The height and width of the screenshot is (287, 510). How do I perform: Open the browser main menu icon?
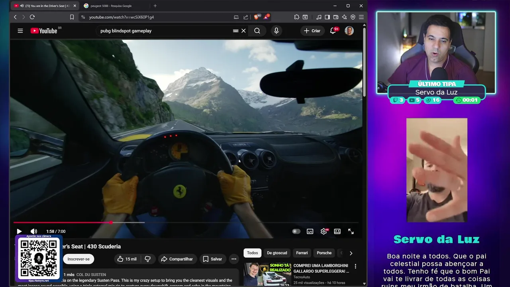click(x=361, y=17)
